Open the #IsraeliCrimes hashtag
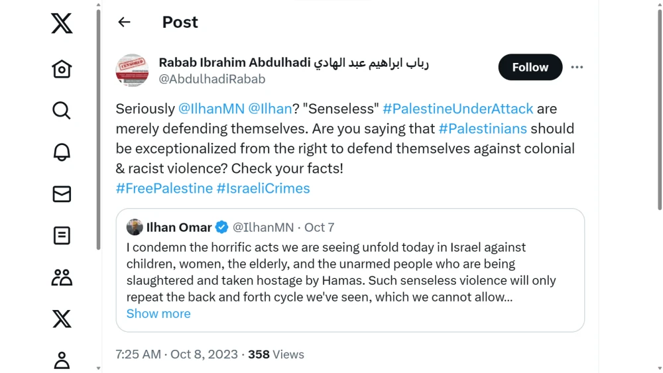 263,188
